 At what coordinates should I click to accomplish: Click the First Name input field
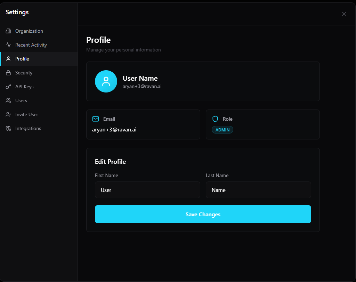pyautogui.click(x=147, y=190)
